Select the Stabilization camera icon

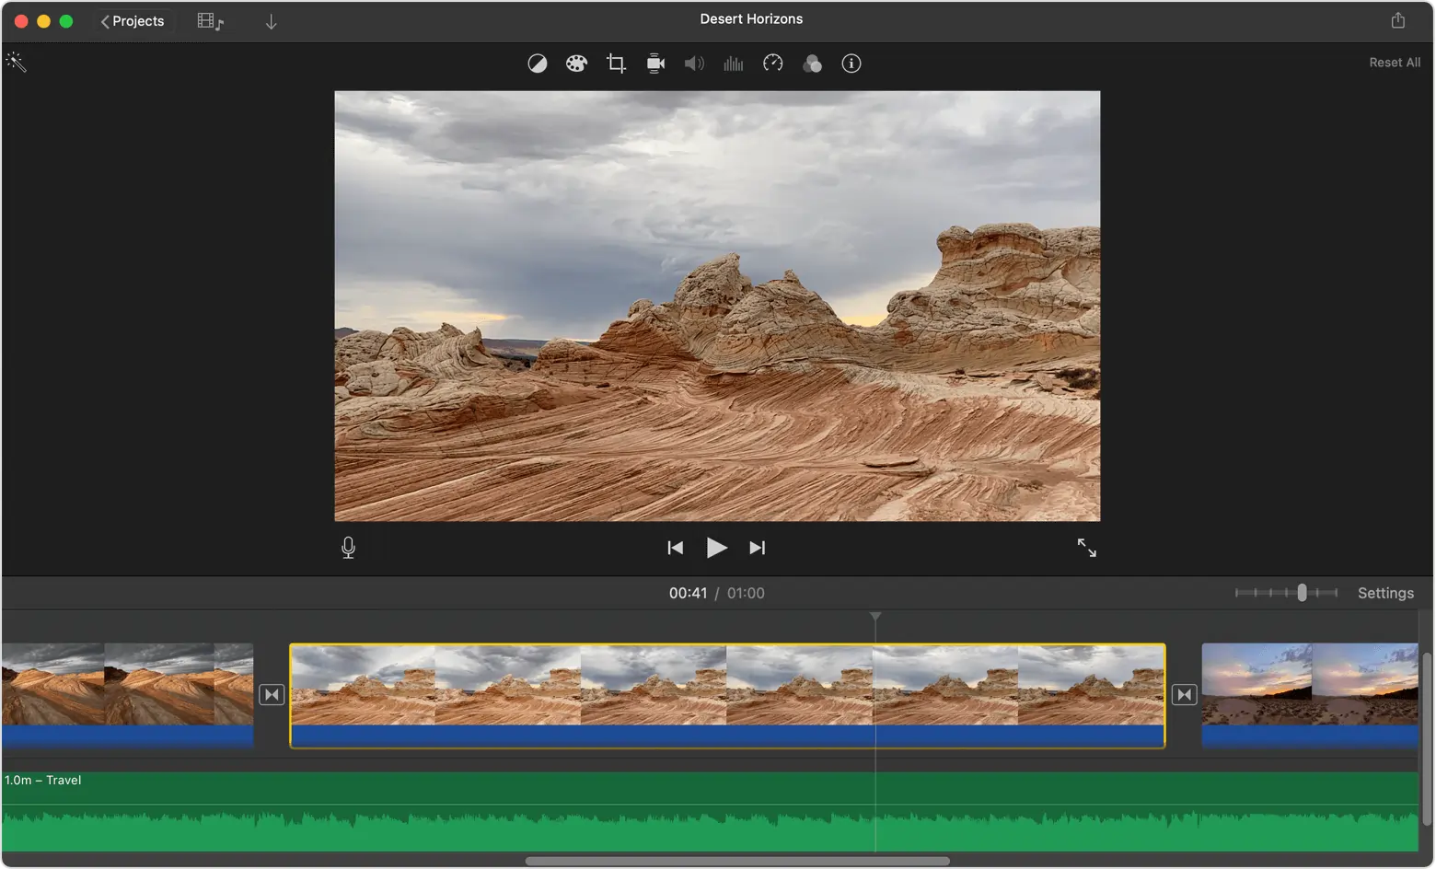(x=654, y=63)
